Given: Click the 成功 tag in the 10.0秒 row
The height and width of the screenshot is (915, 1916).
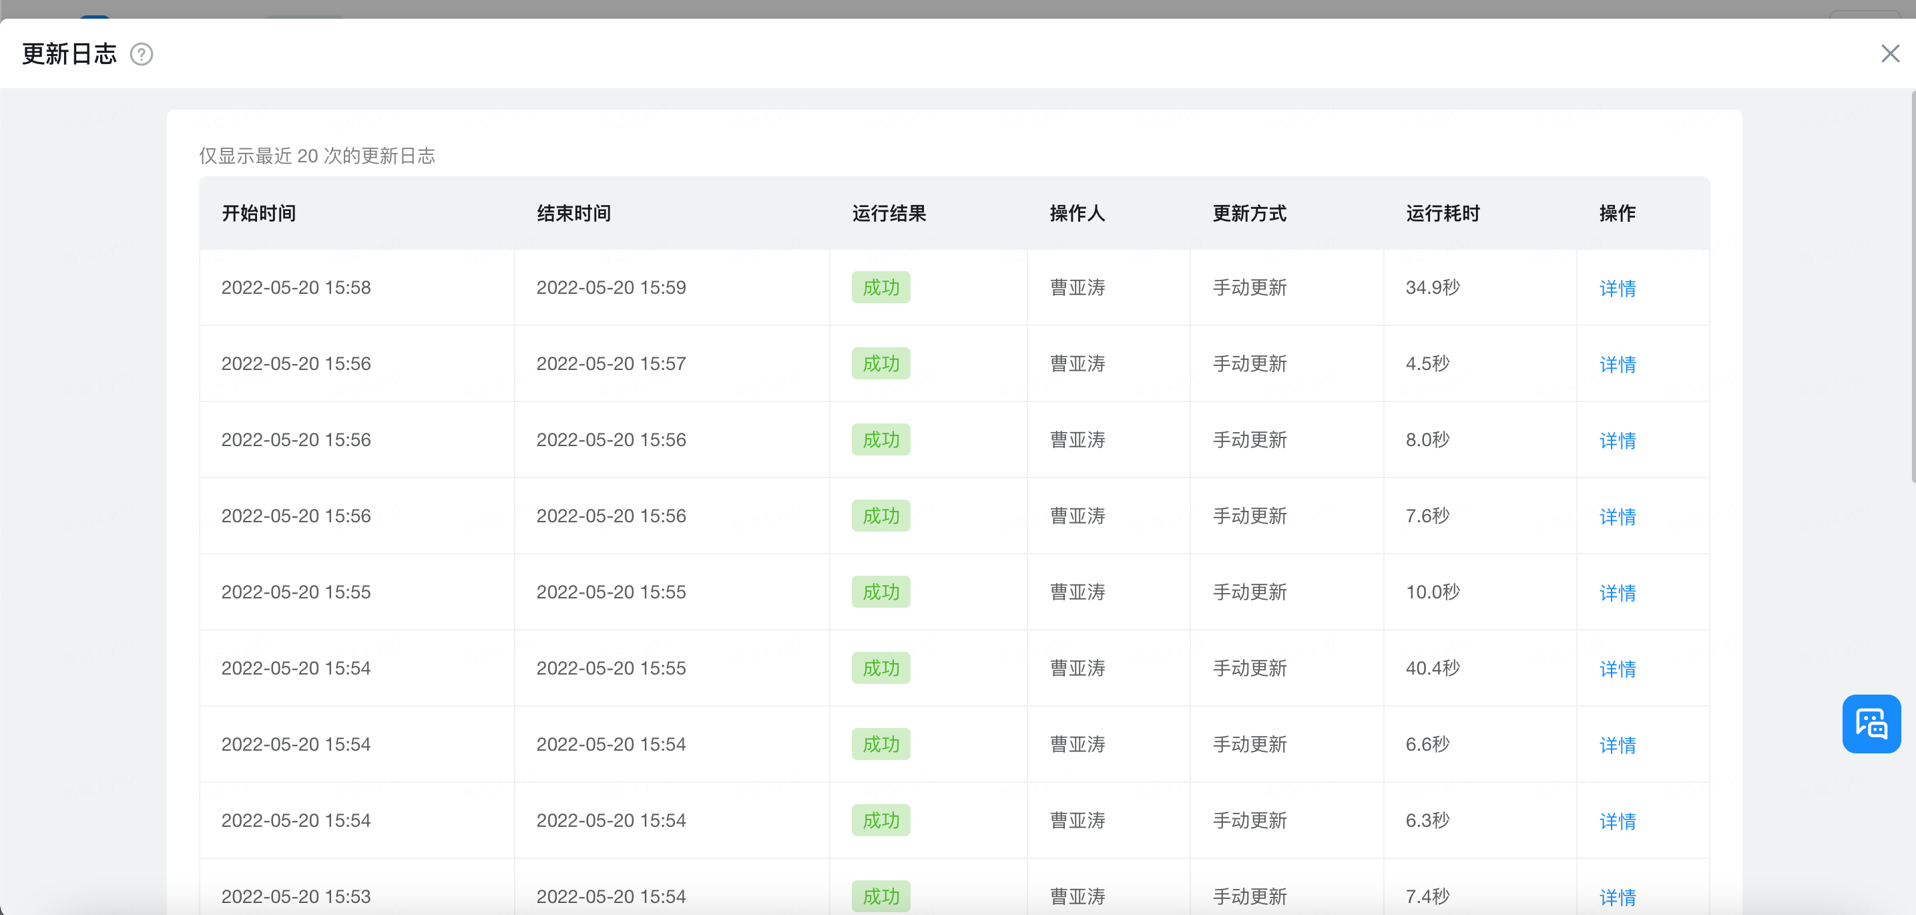Looking at the screenshot, I should (881, 592).
